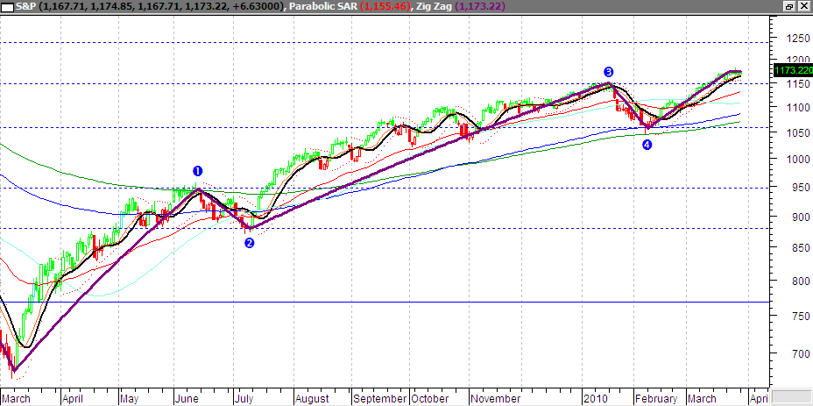Click the February date axis label
This screenshot has height=406, width=813.
pos(656,399)
